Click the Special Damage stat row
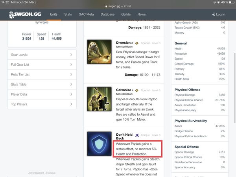 pyautogui.click(x=200, y=152)
